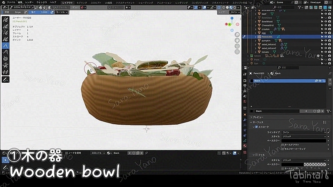Click the pin icon in properties header
This screenshot has height=187, width=333.
point(330,74)
